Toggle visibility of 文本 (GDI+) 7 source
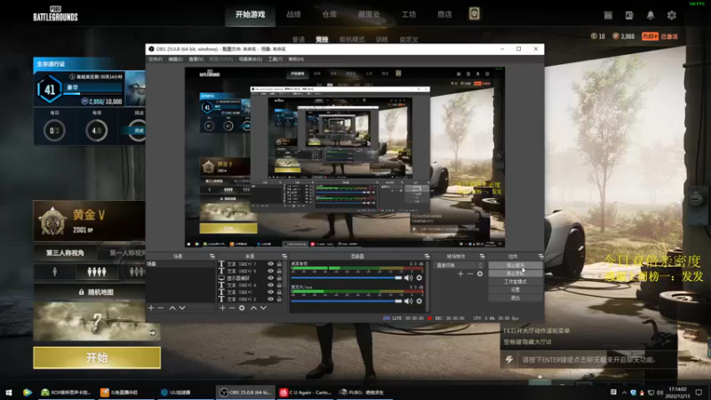The width and height of the screenshot is (711, 400). pyautogui.click(x=270, y=263)
